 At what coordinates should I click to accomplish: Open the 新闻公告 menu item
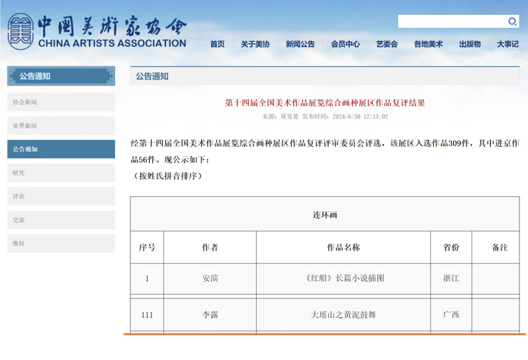click(x=300, y=44)
